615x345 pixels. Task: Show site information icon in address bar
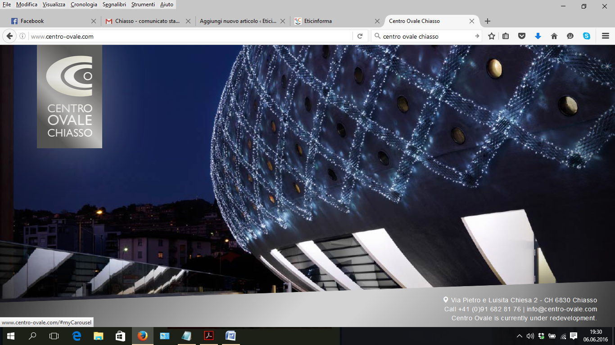coord(23,36)
